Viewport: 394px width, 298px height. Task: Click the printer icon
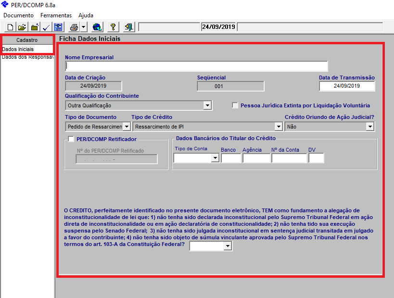pos(74,27)
